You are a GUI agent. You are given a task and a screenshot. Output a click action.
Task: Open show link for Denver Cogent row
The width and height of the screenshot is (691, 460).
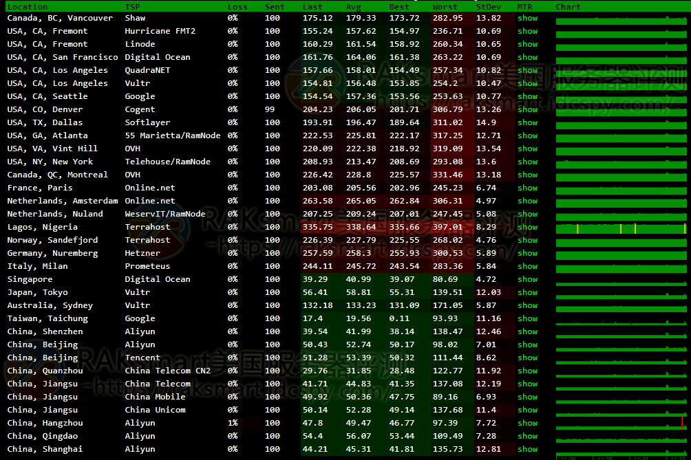527,109
